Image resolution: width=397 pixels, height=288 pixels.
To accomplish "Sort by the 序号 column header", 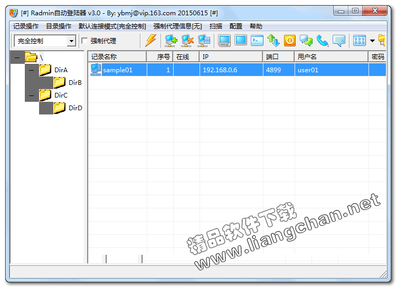I will 160,56.
